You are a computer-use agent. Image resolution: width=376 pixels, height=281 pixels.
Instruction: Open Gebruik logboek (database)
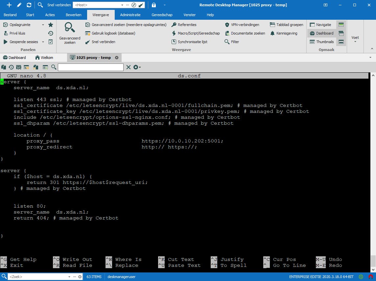[x=110, y=33]
